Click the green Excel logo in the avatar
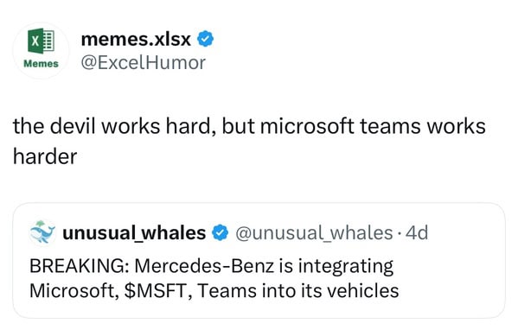The height and width of the screenshot is (336, 518). click(x=41, y=41)
